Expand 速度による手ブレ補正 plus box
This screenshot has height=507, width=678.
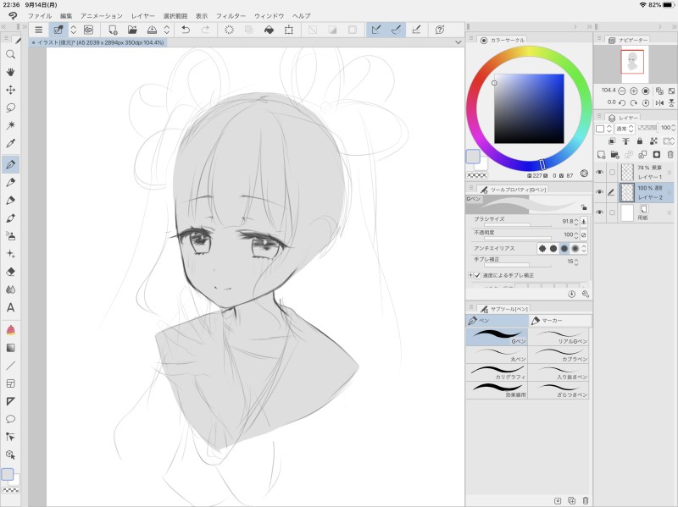(470, 275)
